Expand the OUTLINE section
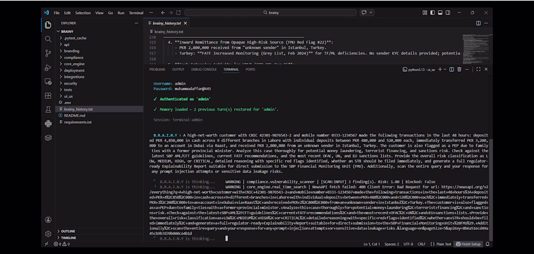 point(68,231)
